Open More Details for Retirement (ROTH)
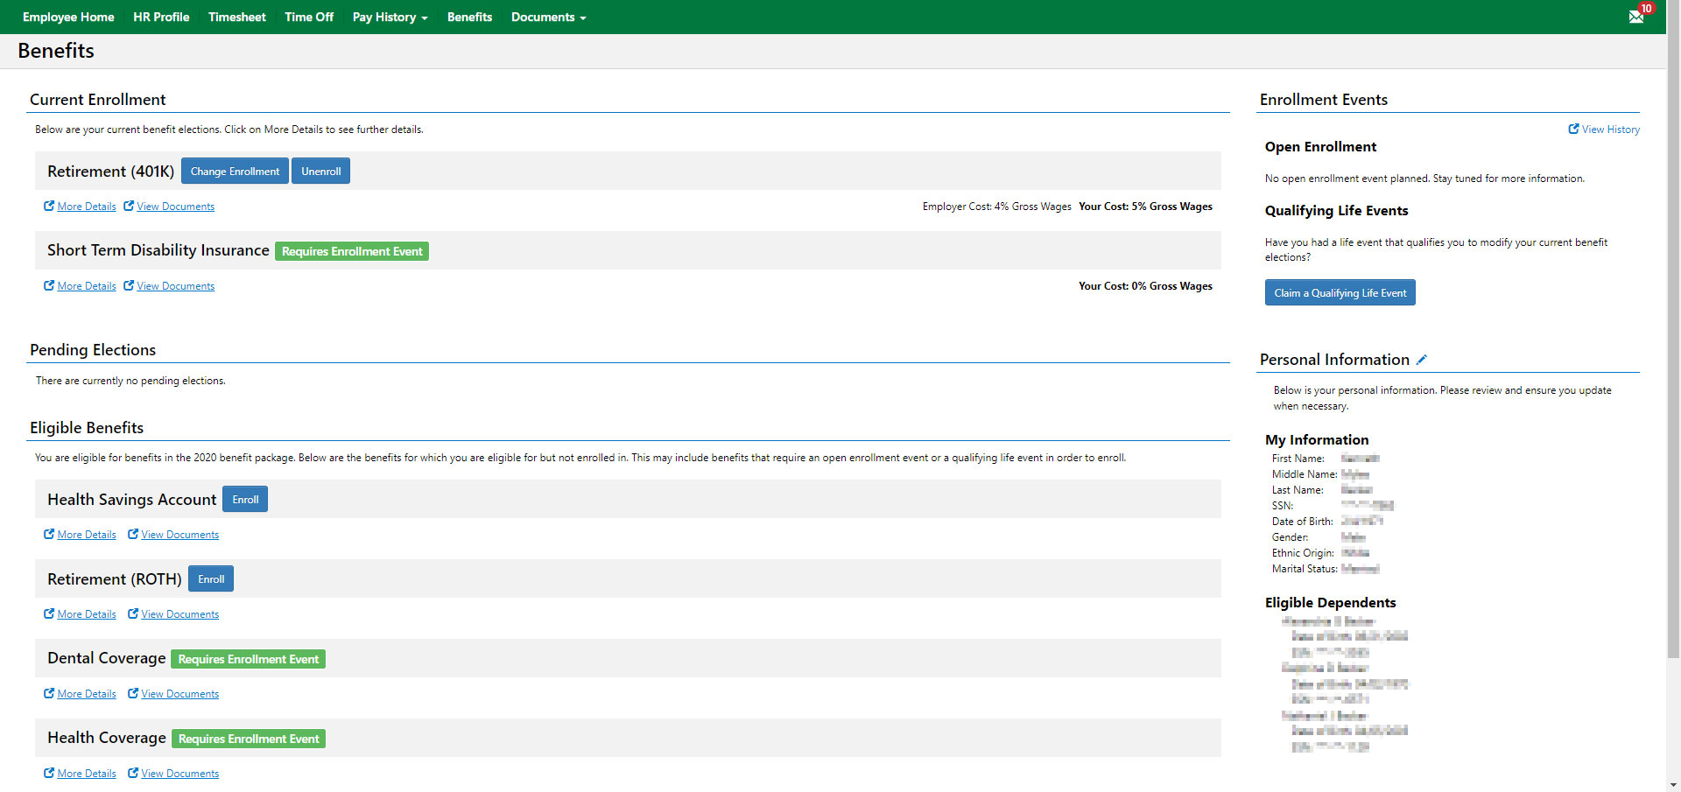Image resolution: width=1681 pixels, height=792 pixels. [86, 613]
